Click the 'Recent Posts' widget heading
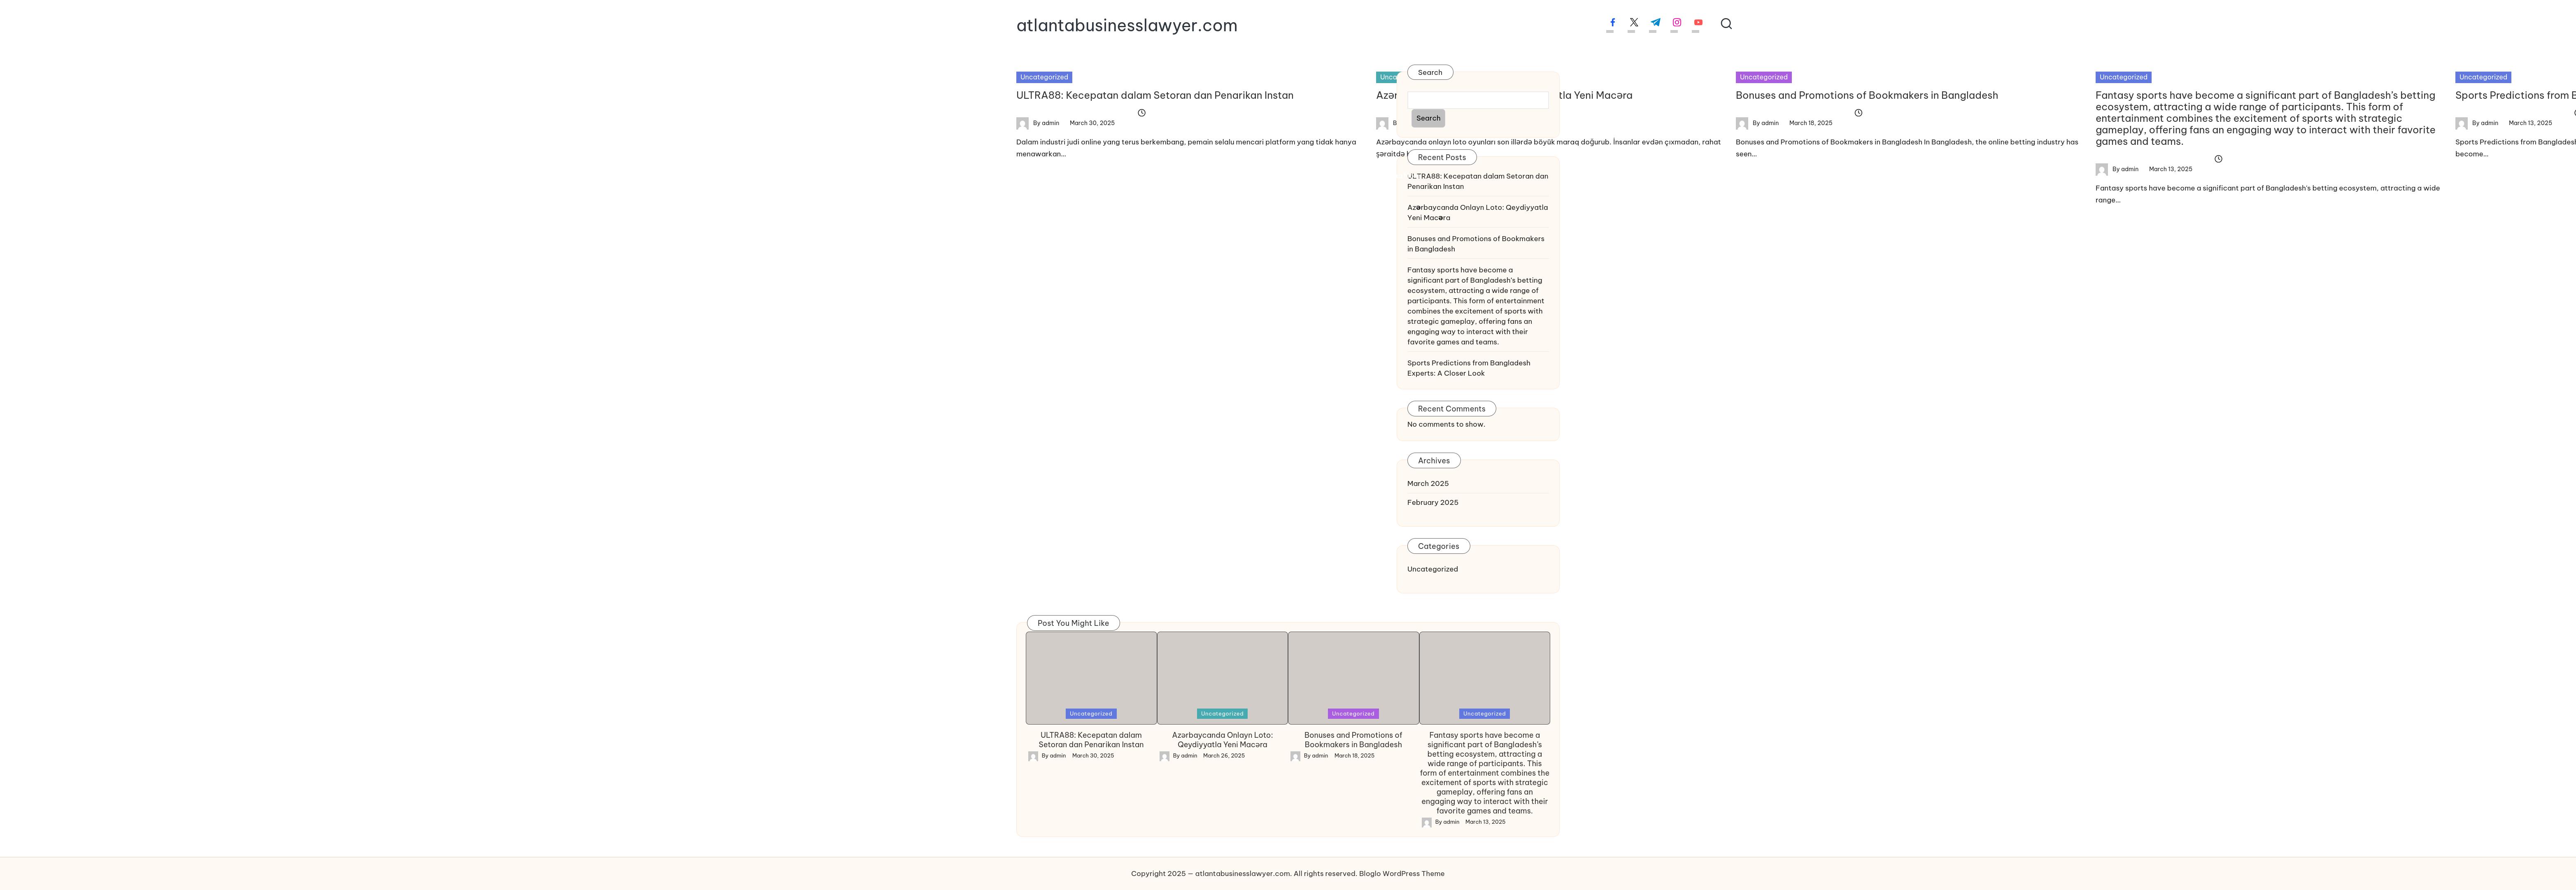 click(1442, 157)
